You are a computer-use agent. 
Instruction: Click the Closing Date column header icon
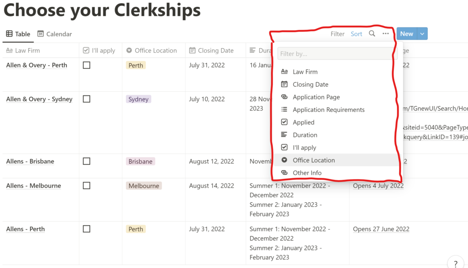point(192,50)
